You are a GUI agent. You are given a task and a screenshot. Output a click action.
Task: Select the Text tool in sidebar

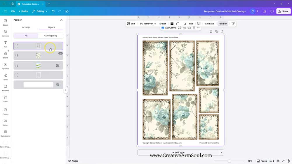5,44
